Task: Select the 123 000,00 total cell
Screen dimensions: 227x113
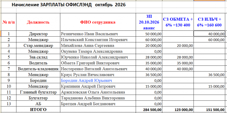Action: click(178, 110)
